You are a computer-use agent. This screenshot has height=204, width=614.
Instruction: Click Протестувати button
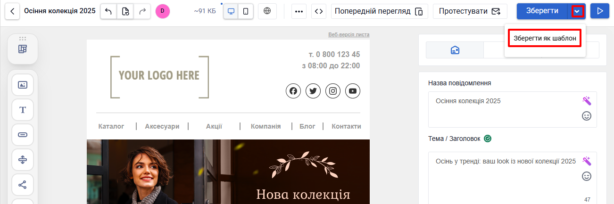pos(470,11)
